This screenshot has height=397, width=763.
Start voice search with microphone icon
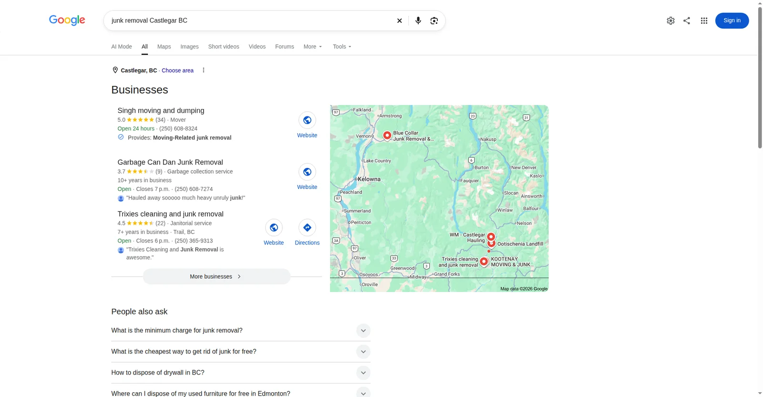pyautogui.click(x=418, y=21)
